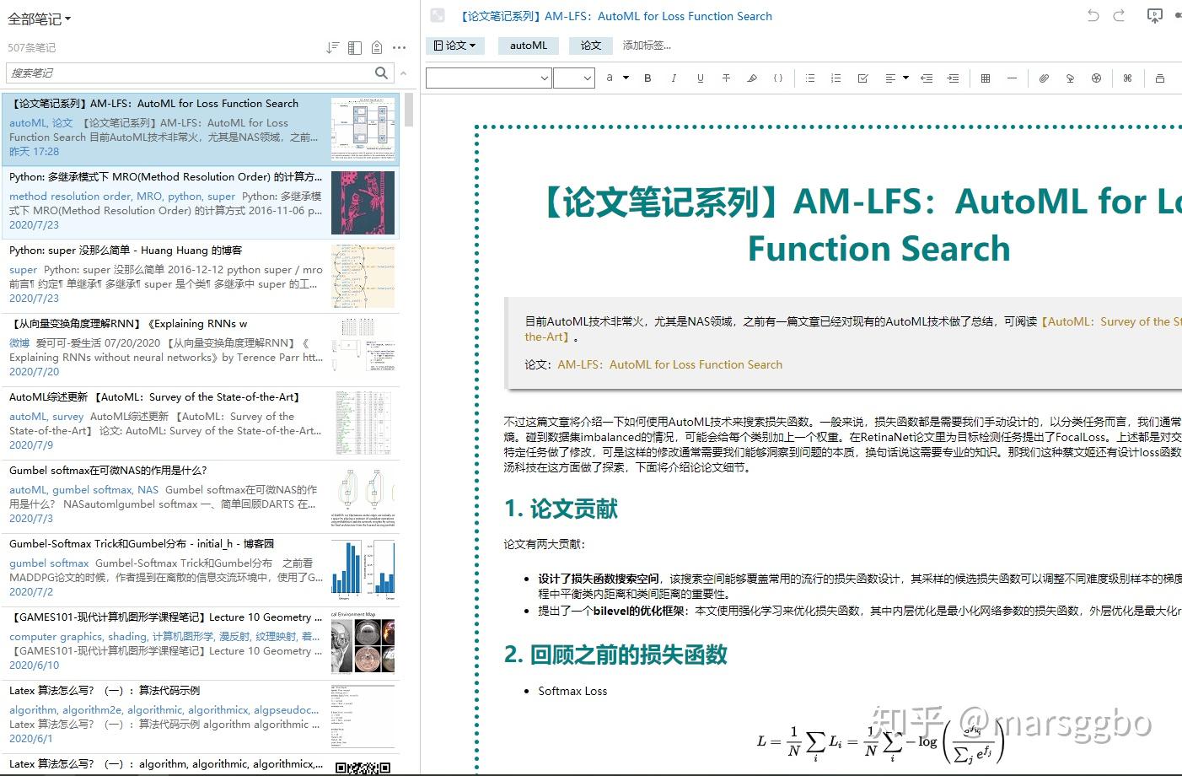Attach a file with the paperclip
The height and width of the screenshot is (776, 1182).
click(1044, 78)
